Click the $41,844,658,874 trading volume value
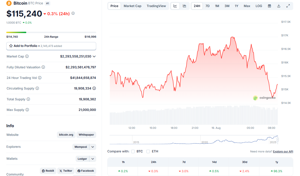The image size is (300, 176). pyautogui.click(x=83, y=78)
